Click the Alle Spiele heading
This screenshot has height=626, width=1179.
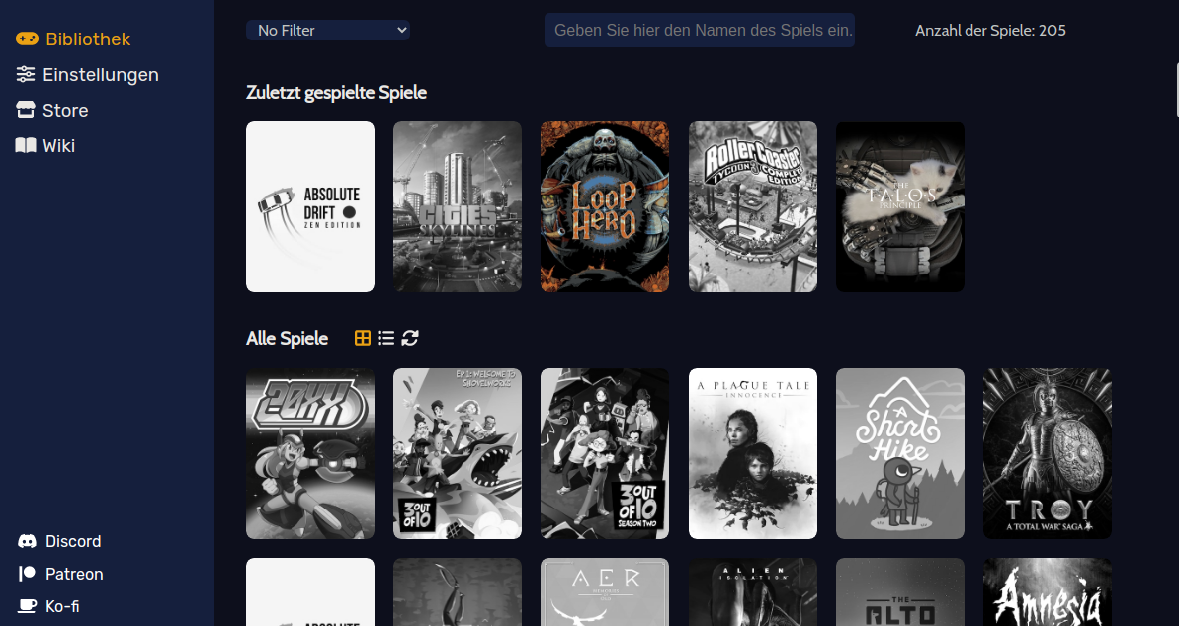click(287, 338)
